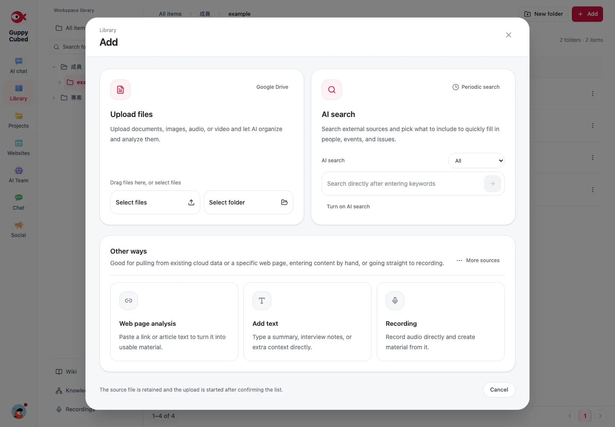Choose the Web page analysis card
The height and width of the screenshot is (427, 615).
point(174,322)
